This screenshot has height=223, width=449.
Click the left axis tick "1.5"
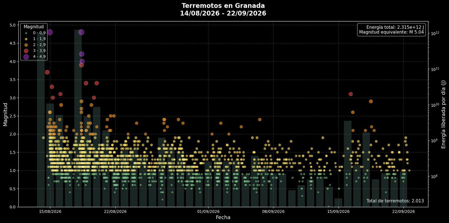(13, 152)
